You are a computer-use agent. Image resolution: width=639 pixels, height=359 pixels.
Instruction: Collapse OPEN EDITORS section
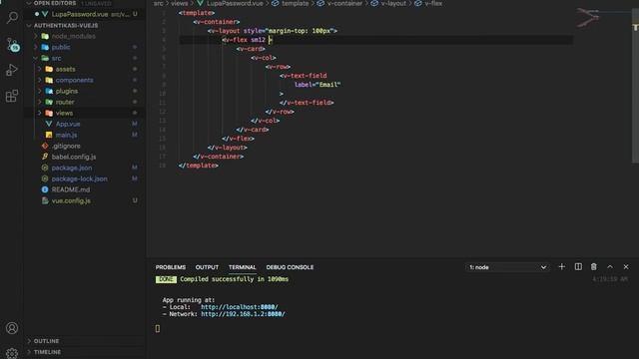(29, 3)
